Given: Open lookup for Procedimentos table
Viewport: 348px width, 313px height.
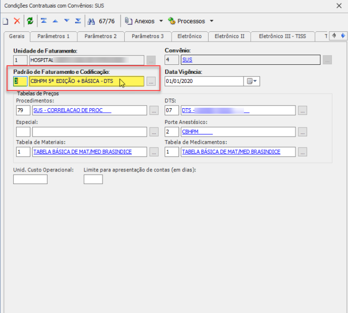Looking at the screenshot, I should [x=154, y=110].
